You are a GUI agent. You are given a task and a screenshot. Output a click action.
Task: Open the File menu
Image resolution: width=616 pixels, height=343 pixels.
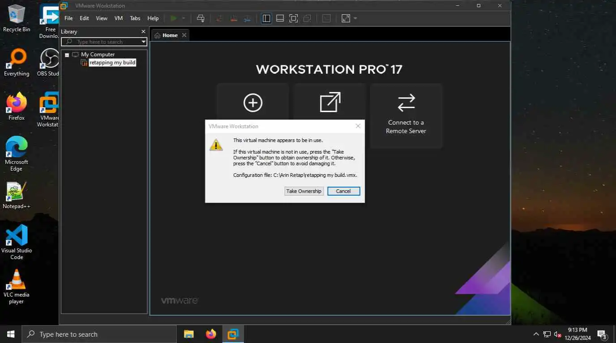click(68, 18)
